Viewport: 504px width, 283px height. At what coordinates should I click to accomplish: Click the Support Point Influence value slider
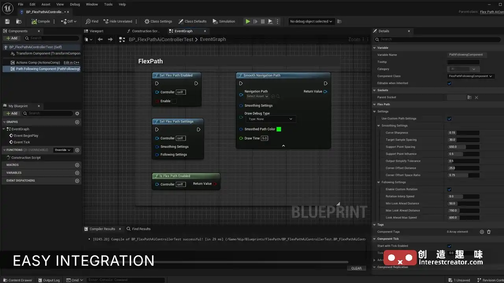[x=463, y=154]
